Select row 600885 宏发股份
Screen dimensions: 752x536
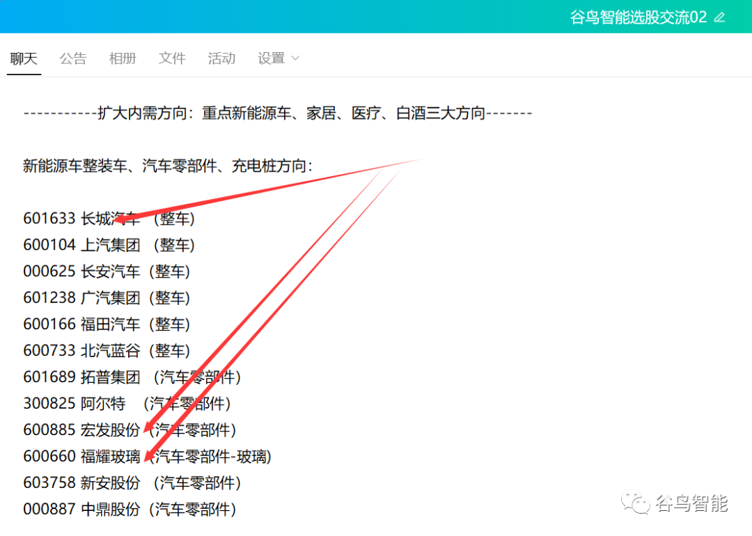point(130,430)
